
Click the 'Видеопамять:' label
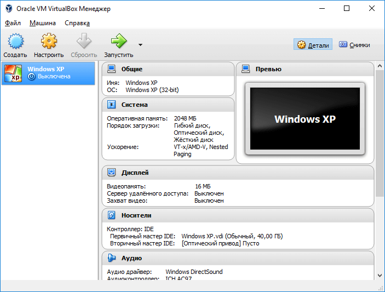tap(126, 186)
